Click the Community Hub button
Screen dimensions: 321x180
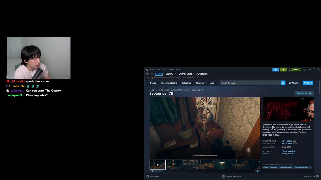pos(304,93)
